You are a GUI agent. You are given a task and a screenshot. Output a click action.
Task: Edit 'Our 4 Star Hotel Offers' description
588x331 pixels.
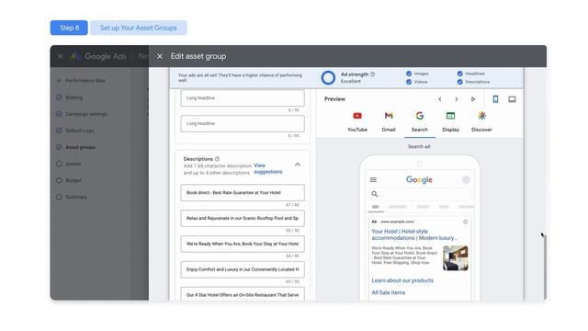pos(243,294)
